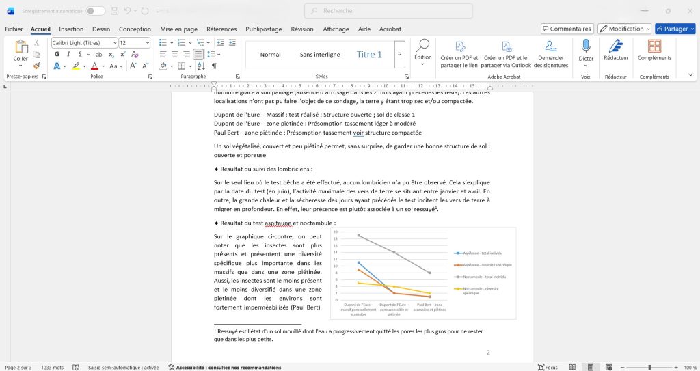Toggle the justify alignment button
This screenshot has height=371, width=700.
coord(198,55)
